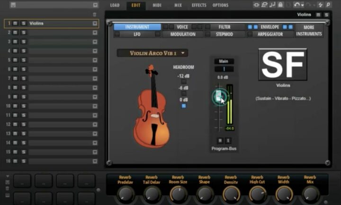Click the violin instrument image
Image resolution: width=341 pixels, height=205 pixels.
(x=152, y=106)
